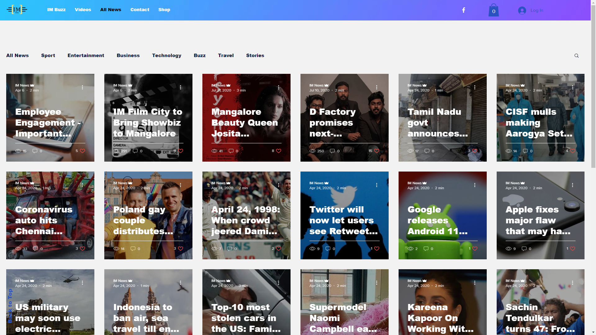
Task: Open more actions on Apple fixes flaw post
Action: pyautogui.click(x=572, y=185)
